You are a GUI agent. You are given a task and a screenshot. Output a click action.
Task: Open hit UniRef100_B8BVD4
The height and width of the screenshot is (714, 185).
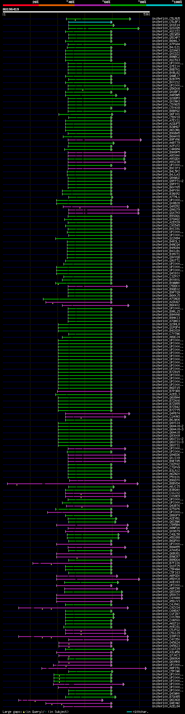(166, 484)
